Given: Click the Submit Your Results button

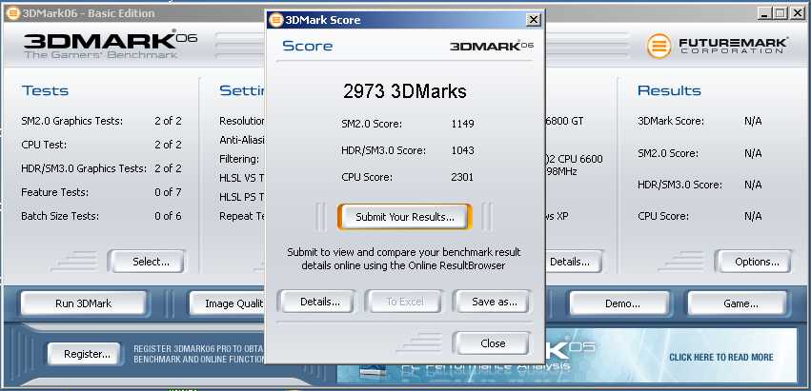Looking at the screenshot, I should pyautogui.click(x=404, y=217).
